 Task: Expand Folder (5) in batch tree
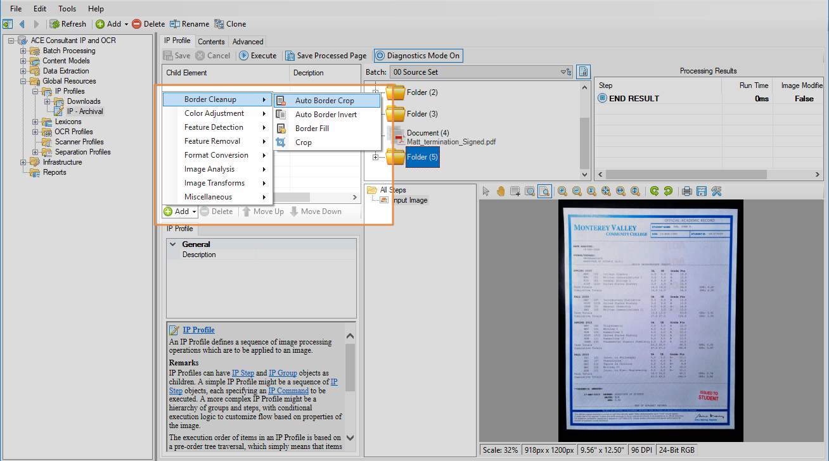coord(376,157)
